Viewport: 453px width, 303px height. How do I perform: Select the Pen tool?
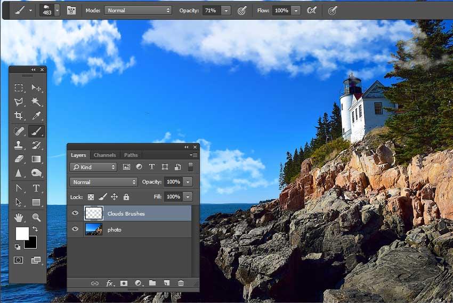pyautogui.click(x=19, y=188)
